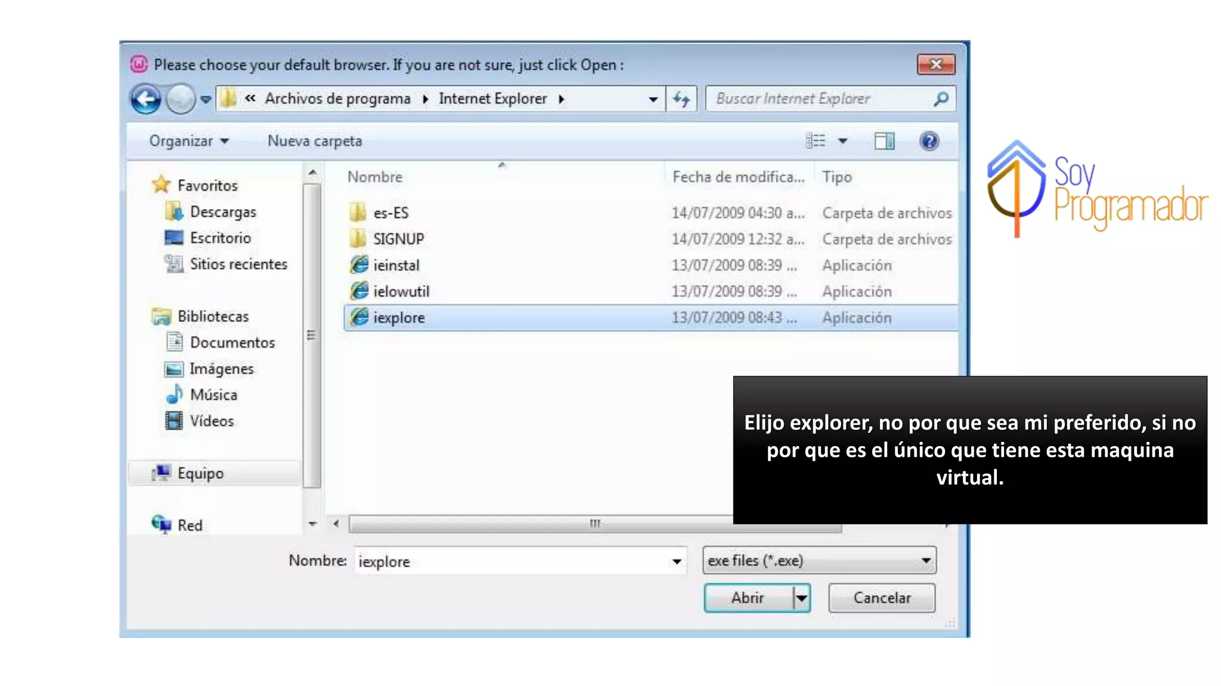This screenshot has width=1221, height=686.
Task: Open Imágenes library
Action: [222, 369]
